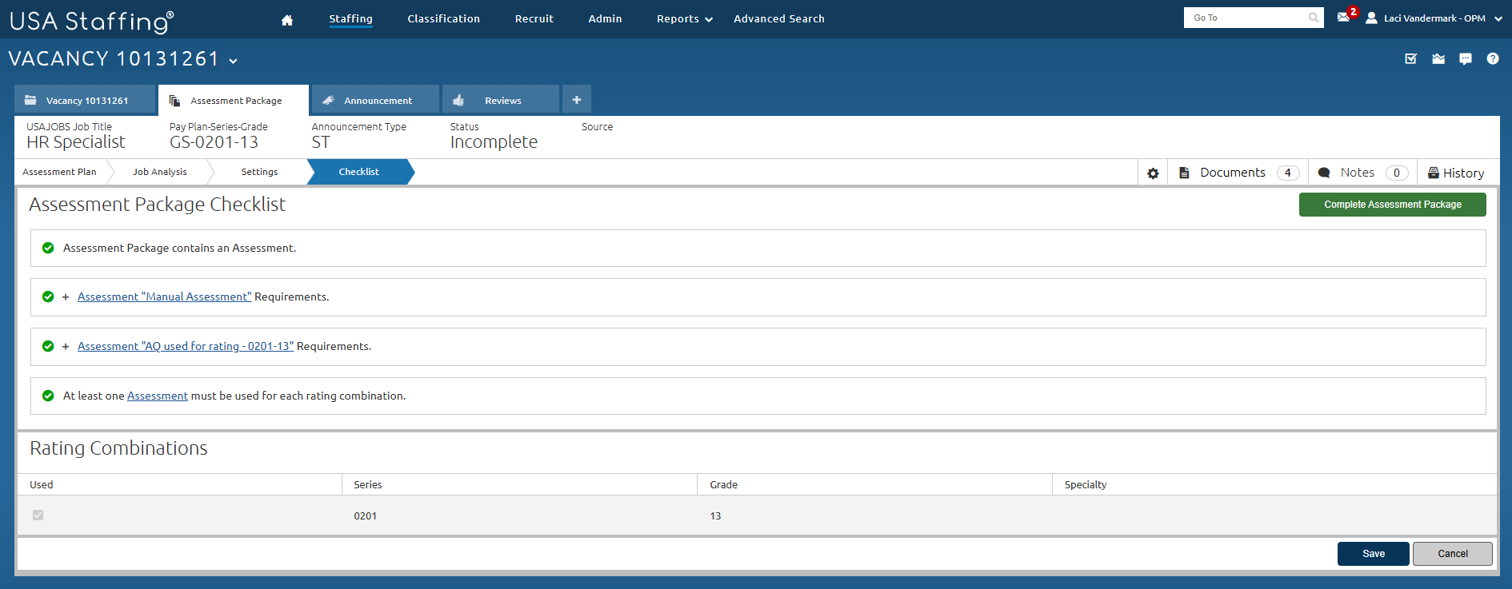Switch to the Announcement tab

(x=375, y=100)
